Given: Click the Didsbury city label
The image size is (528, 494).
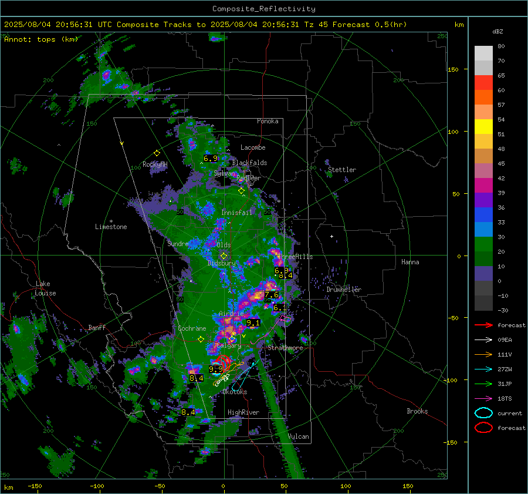Looking at the screenshot, I should [x=221, y=263].
